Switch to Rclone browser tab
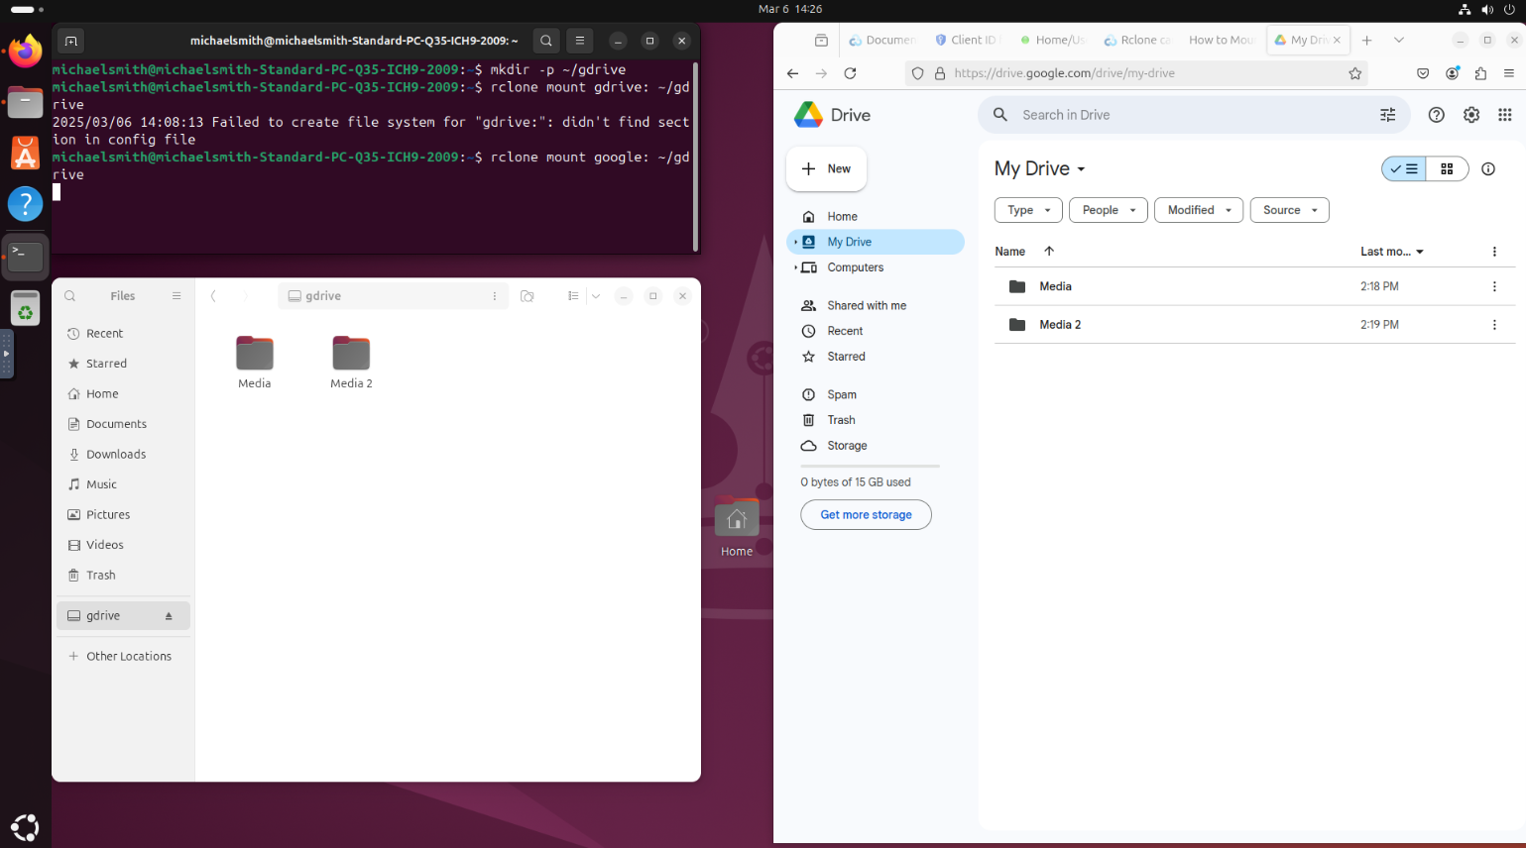This screenshot has height=848, width=1526. [1137, 41]
